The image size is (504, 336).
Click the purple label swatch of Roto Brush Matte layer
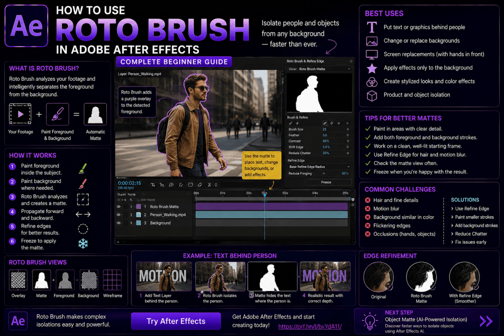138,206
